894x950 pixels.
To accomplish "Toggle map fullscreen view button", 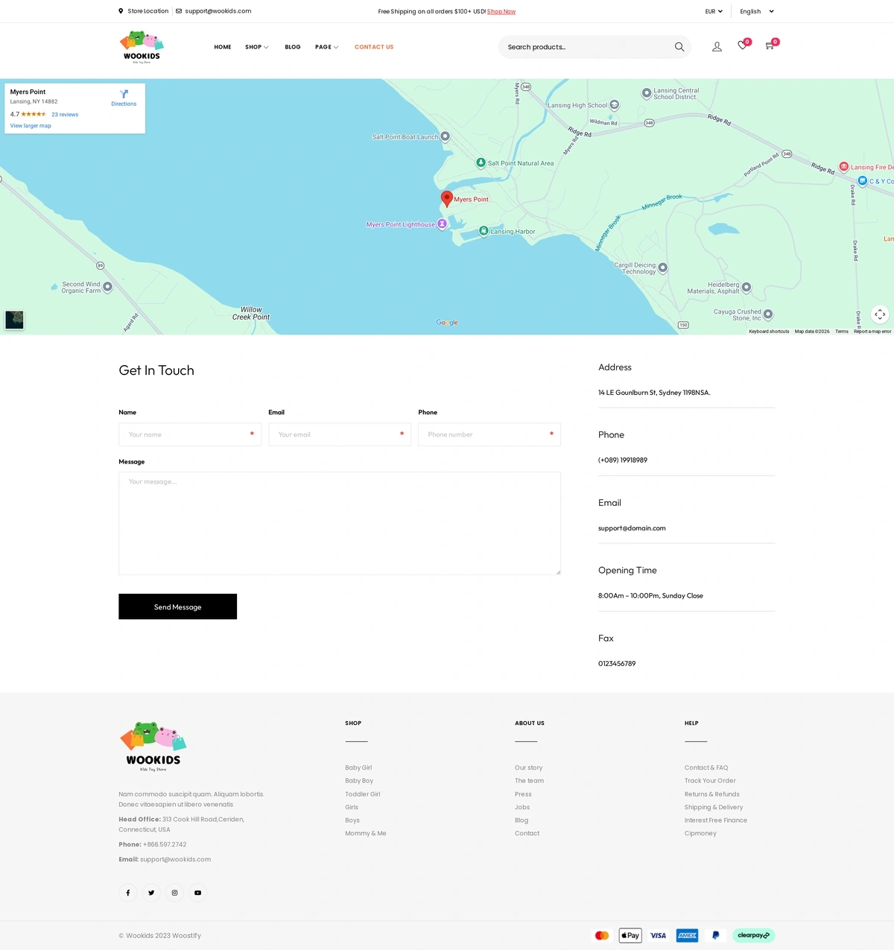I will 880,314.
